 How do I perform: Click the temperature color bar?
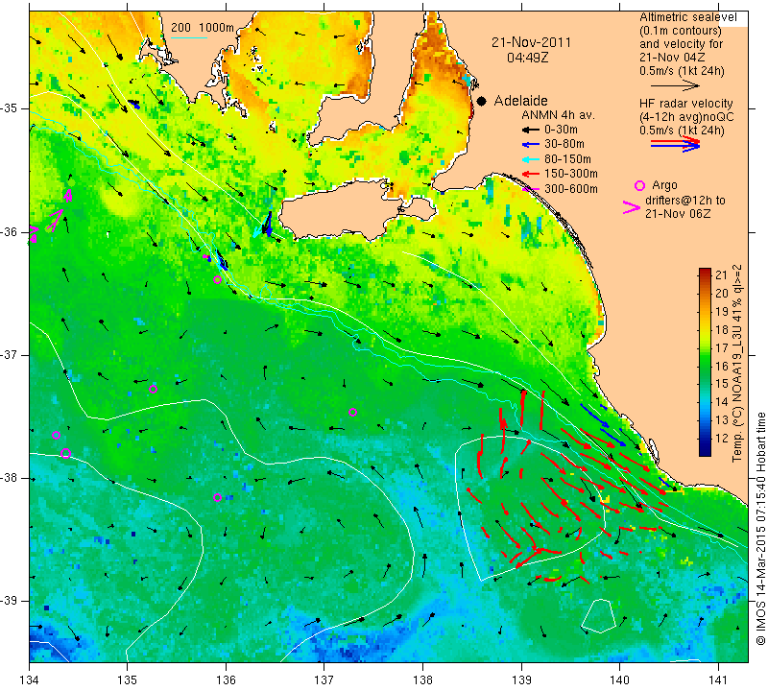tap(705, 363)
